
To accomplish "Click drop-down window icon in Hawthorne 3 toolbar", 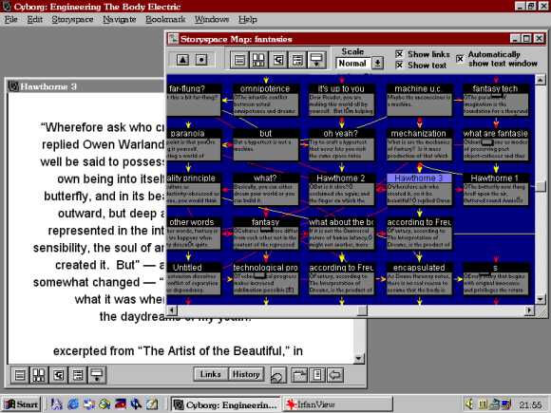I will 97,375.
